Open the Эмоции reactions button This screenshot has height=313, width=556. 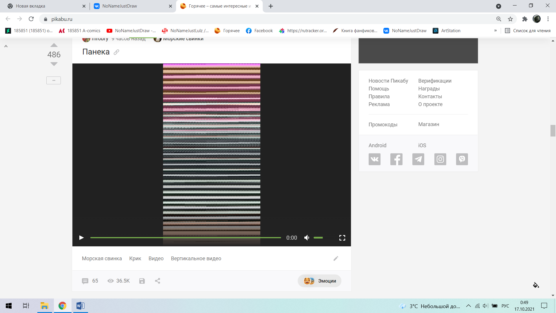point(319,281)
